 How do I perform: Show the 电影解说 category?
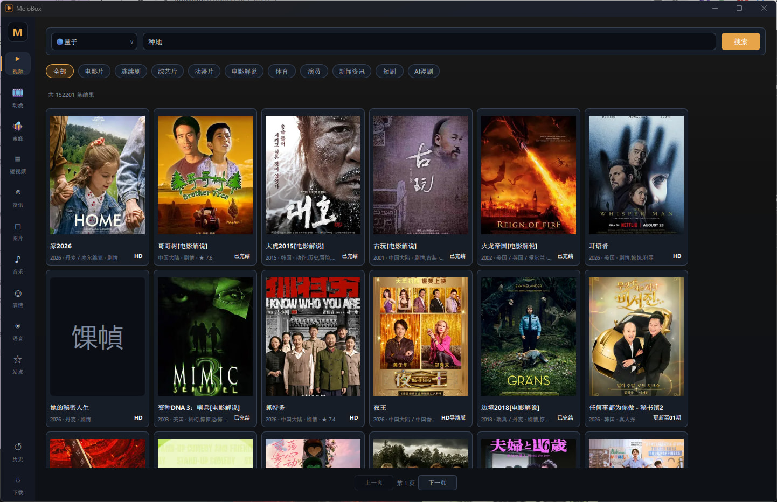point(244,71)
